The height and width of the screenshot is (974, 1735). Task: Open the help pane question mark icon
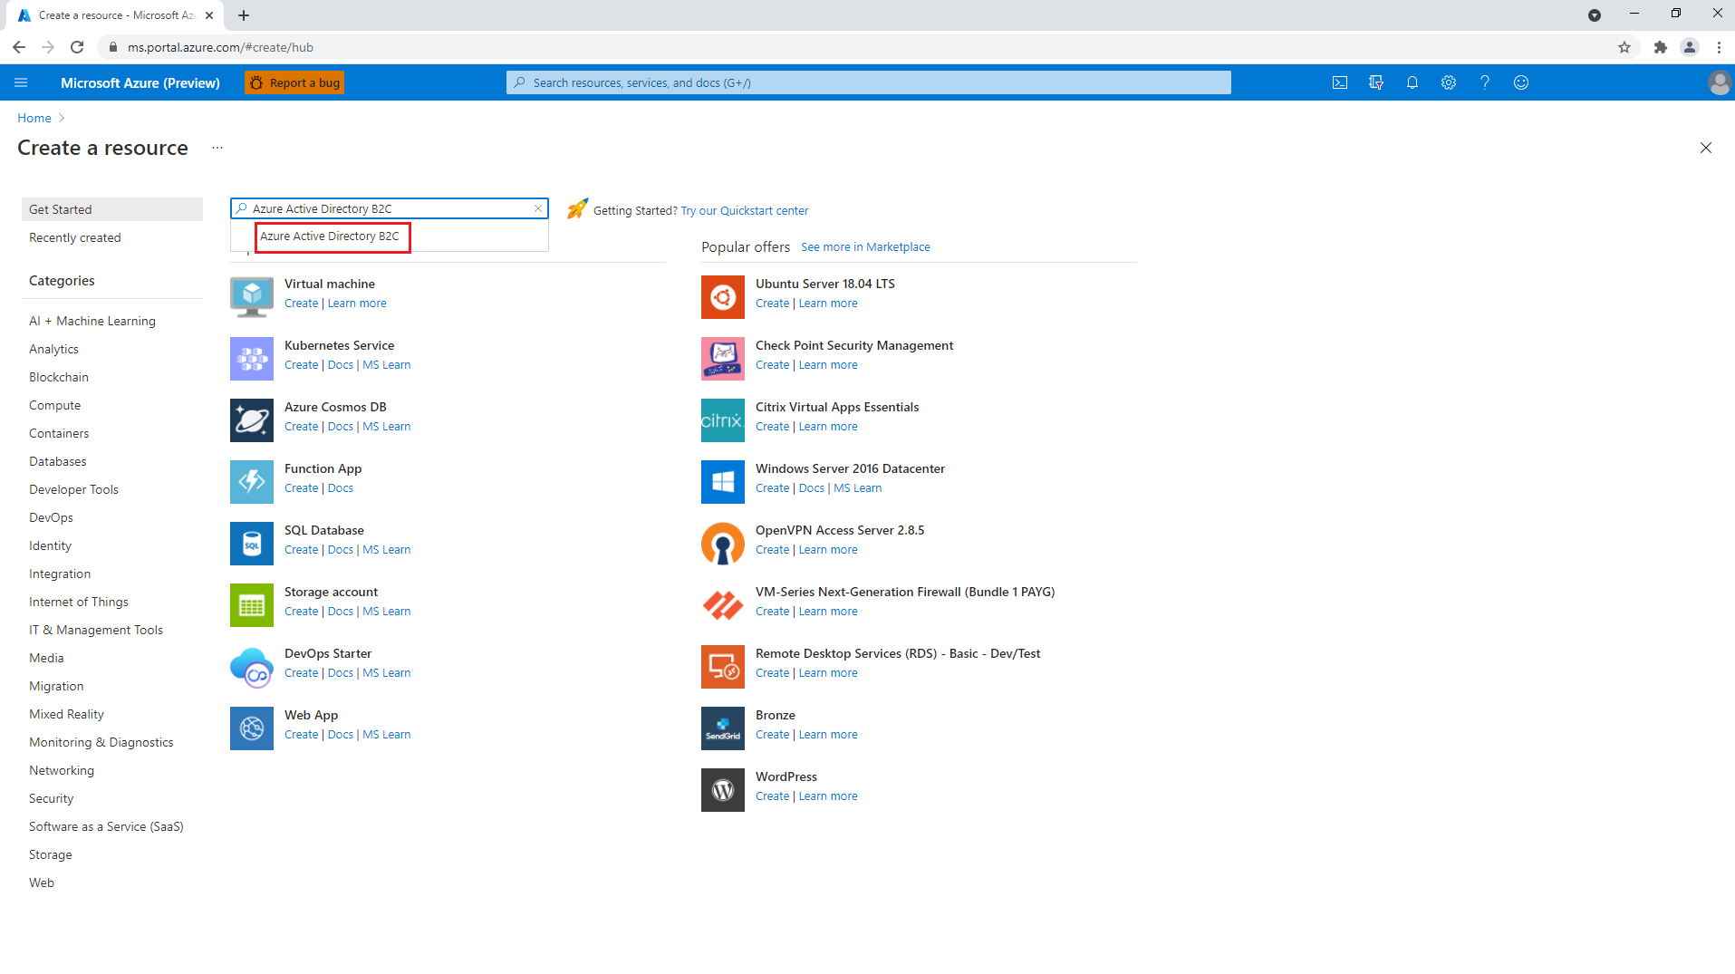coord(1484,82)
